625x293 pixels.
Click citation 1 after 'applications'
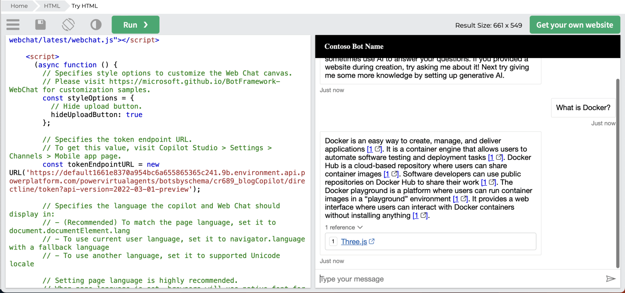click(x=370, y=149)
